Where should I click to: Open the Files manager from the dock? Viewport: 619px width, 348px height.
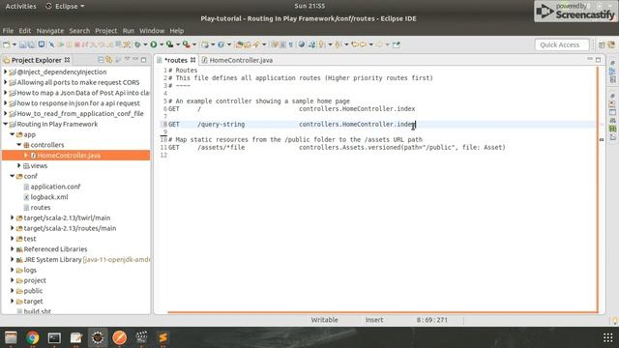point(11,337)
